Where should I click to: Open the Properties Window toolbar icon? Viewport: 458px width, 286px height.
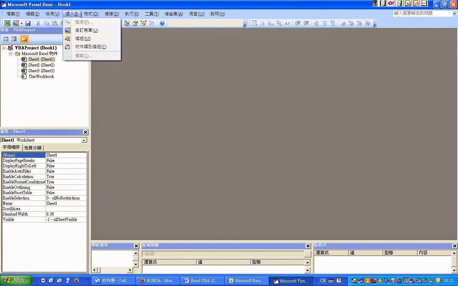click(135, 23)
